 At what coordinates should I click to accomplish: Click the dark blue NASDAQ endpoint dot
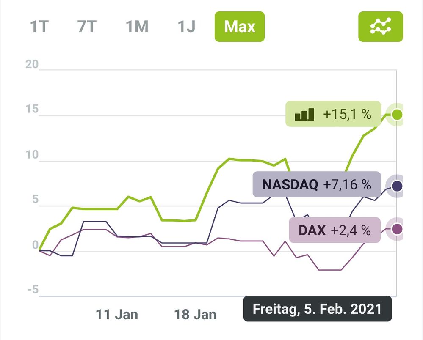coord(397,186)
